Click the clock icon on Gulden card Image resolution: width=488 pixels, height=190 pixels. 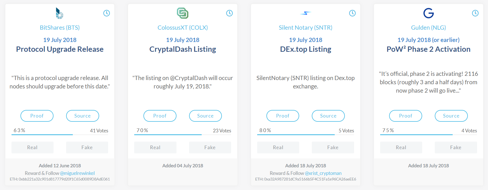tap(475, 13)
